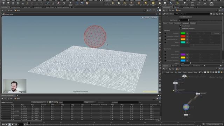Select the L-System shelf tool

[x=77, y=3]
